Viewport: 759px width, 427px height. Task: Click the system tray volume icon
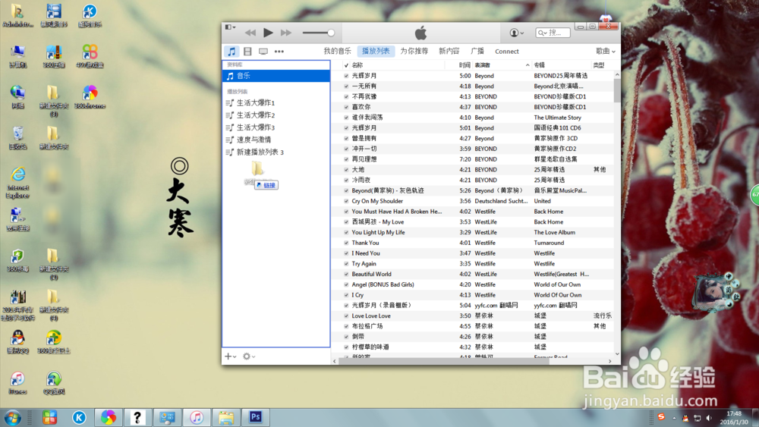click(x=709, y=418)
